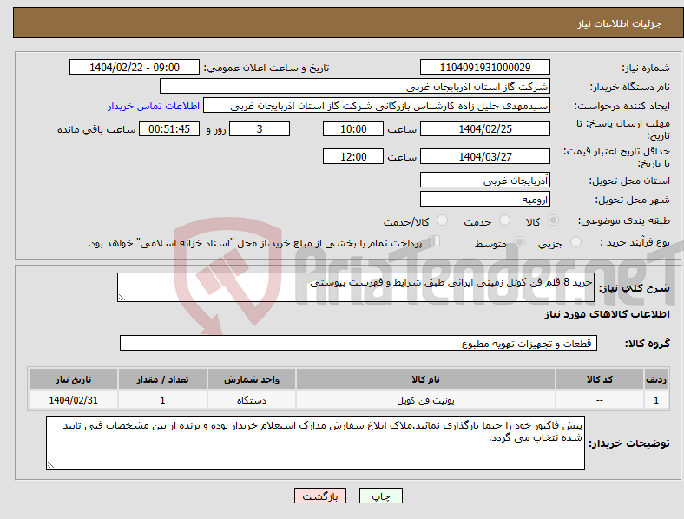Select the خدمت radio button
684x519 pixels.
click(504, 220)
